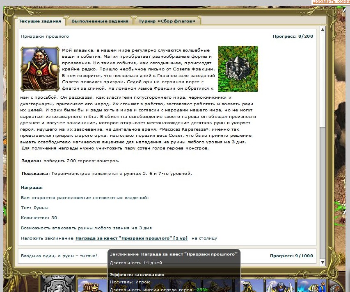The image size is (350, 292).
Task: Click the «Добавить комментарий» link at top
Action: [331, 2]
